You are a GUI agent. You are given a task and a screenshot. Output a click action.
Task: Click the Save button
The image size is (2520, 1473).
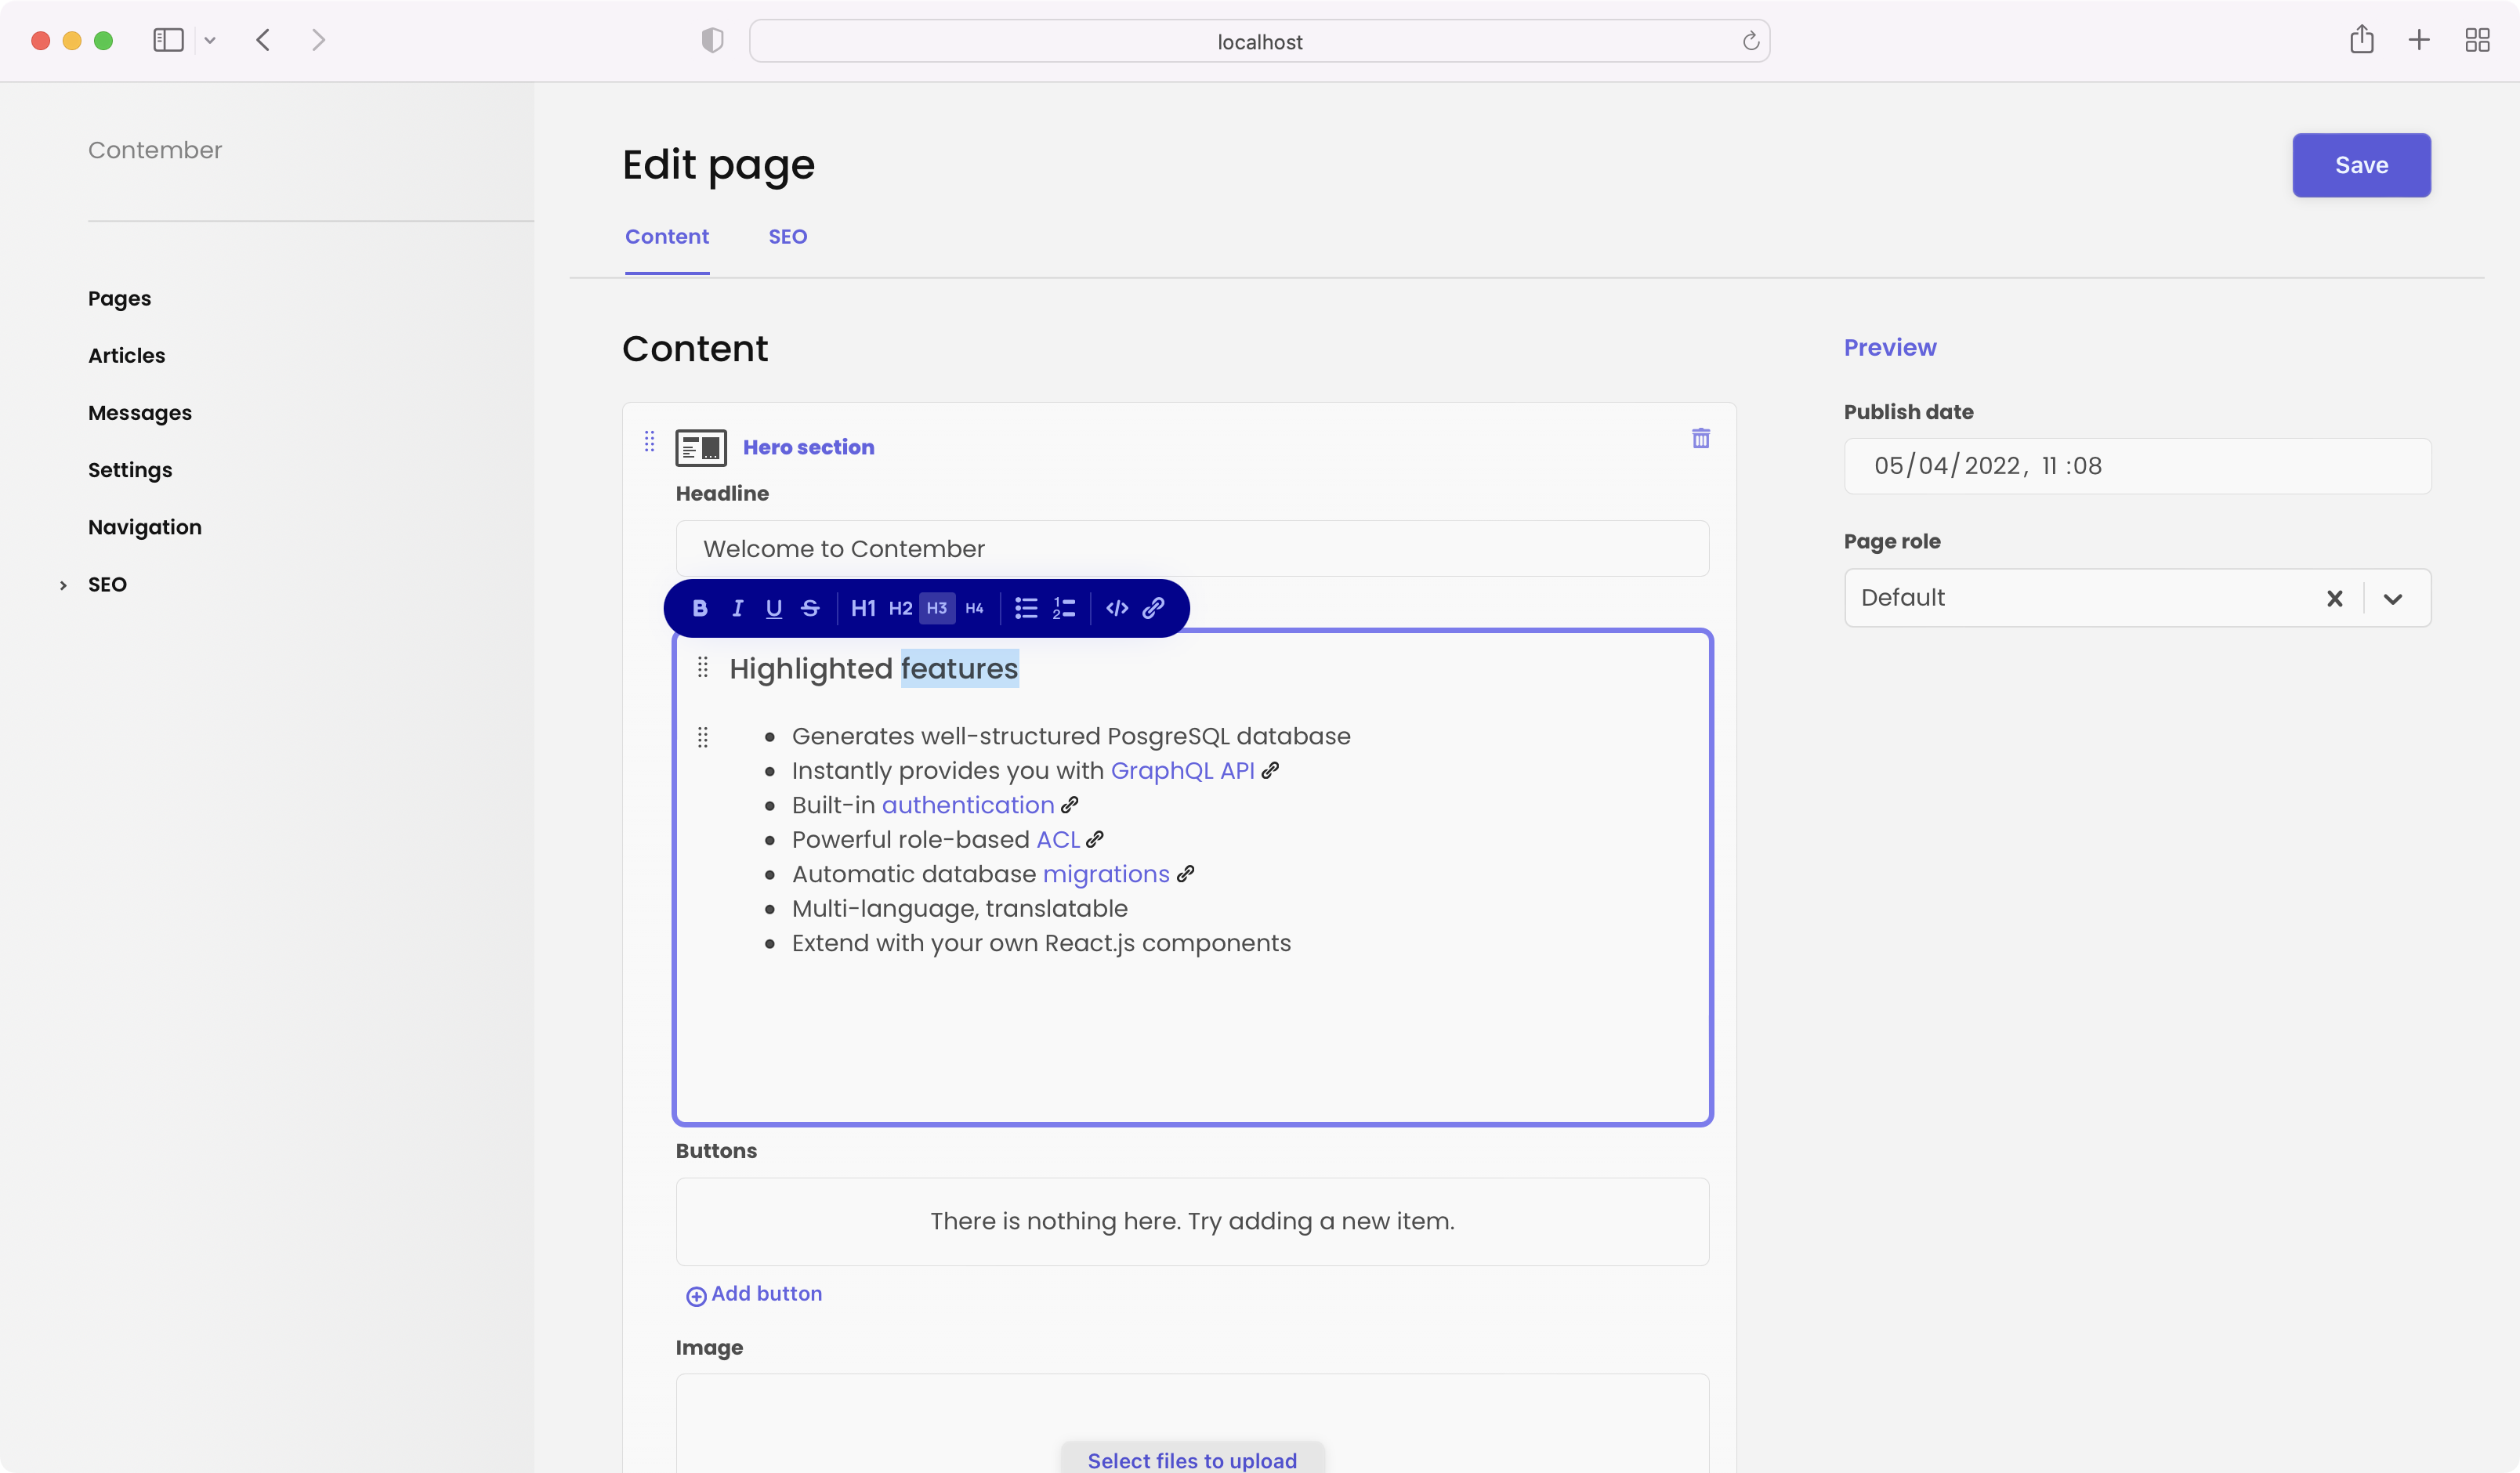[x=2360, y=165]
